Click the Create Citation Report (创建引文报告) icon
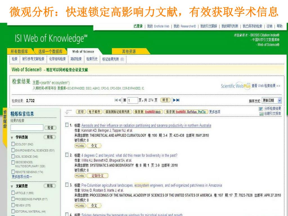Image resolution: width=288 pixels, height=216 pixels. pos(261,114)
